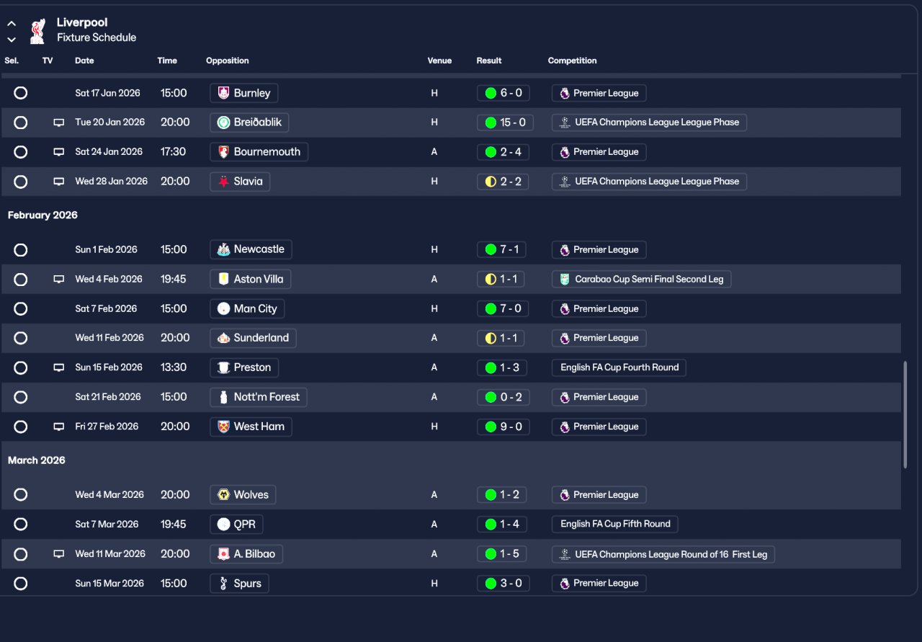Select the Breiðablik fixture radio button

(21, 122)
